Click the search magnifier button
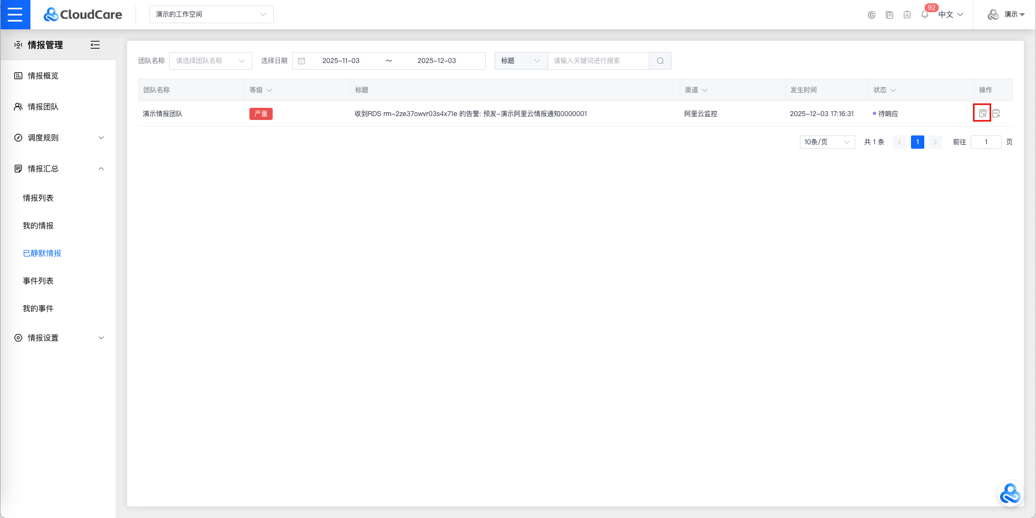 click(660, 61)
